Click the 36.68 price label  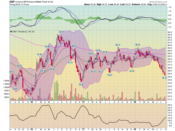[x=52, y=69]
